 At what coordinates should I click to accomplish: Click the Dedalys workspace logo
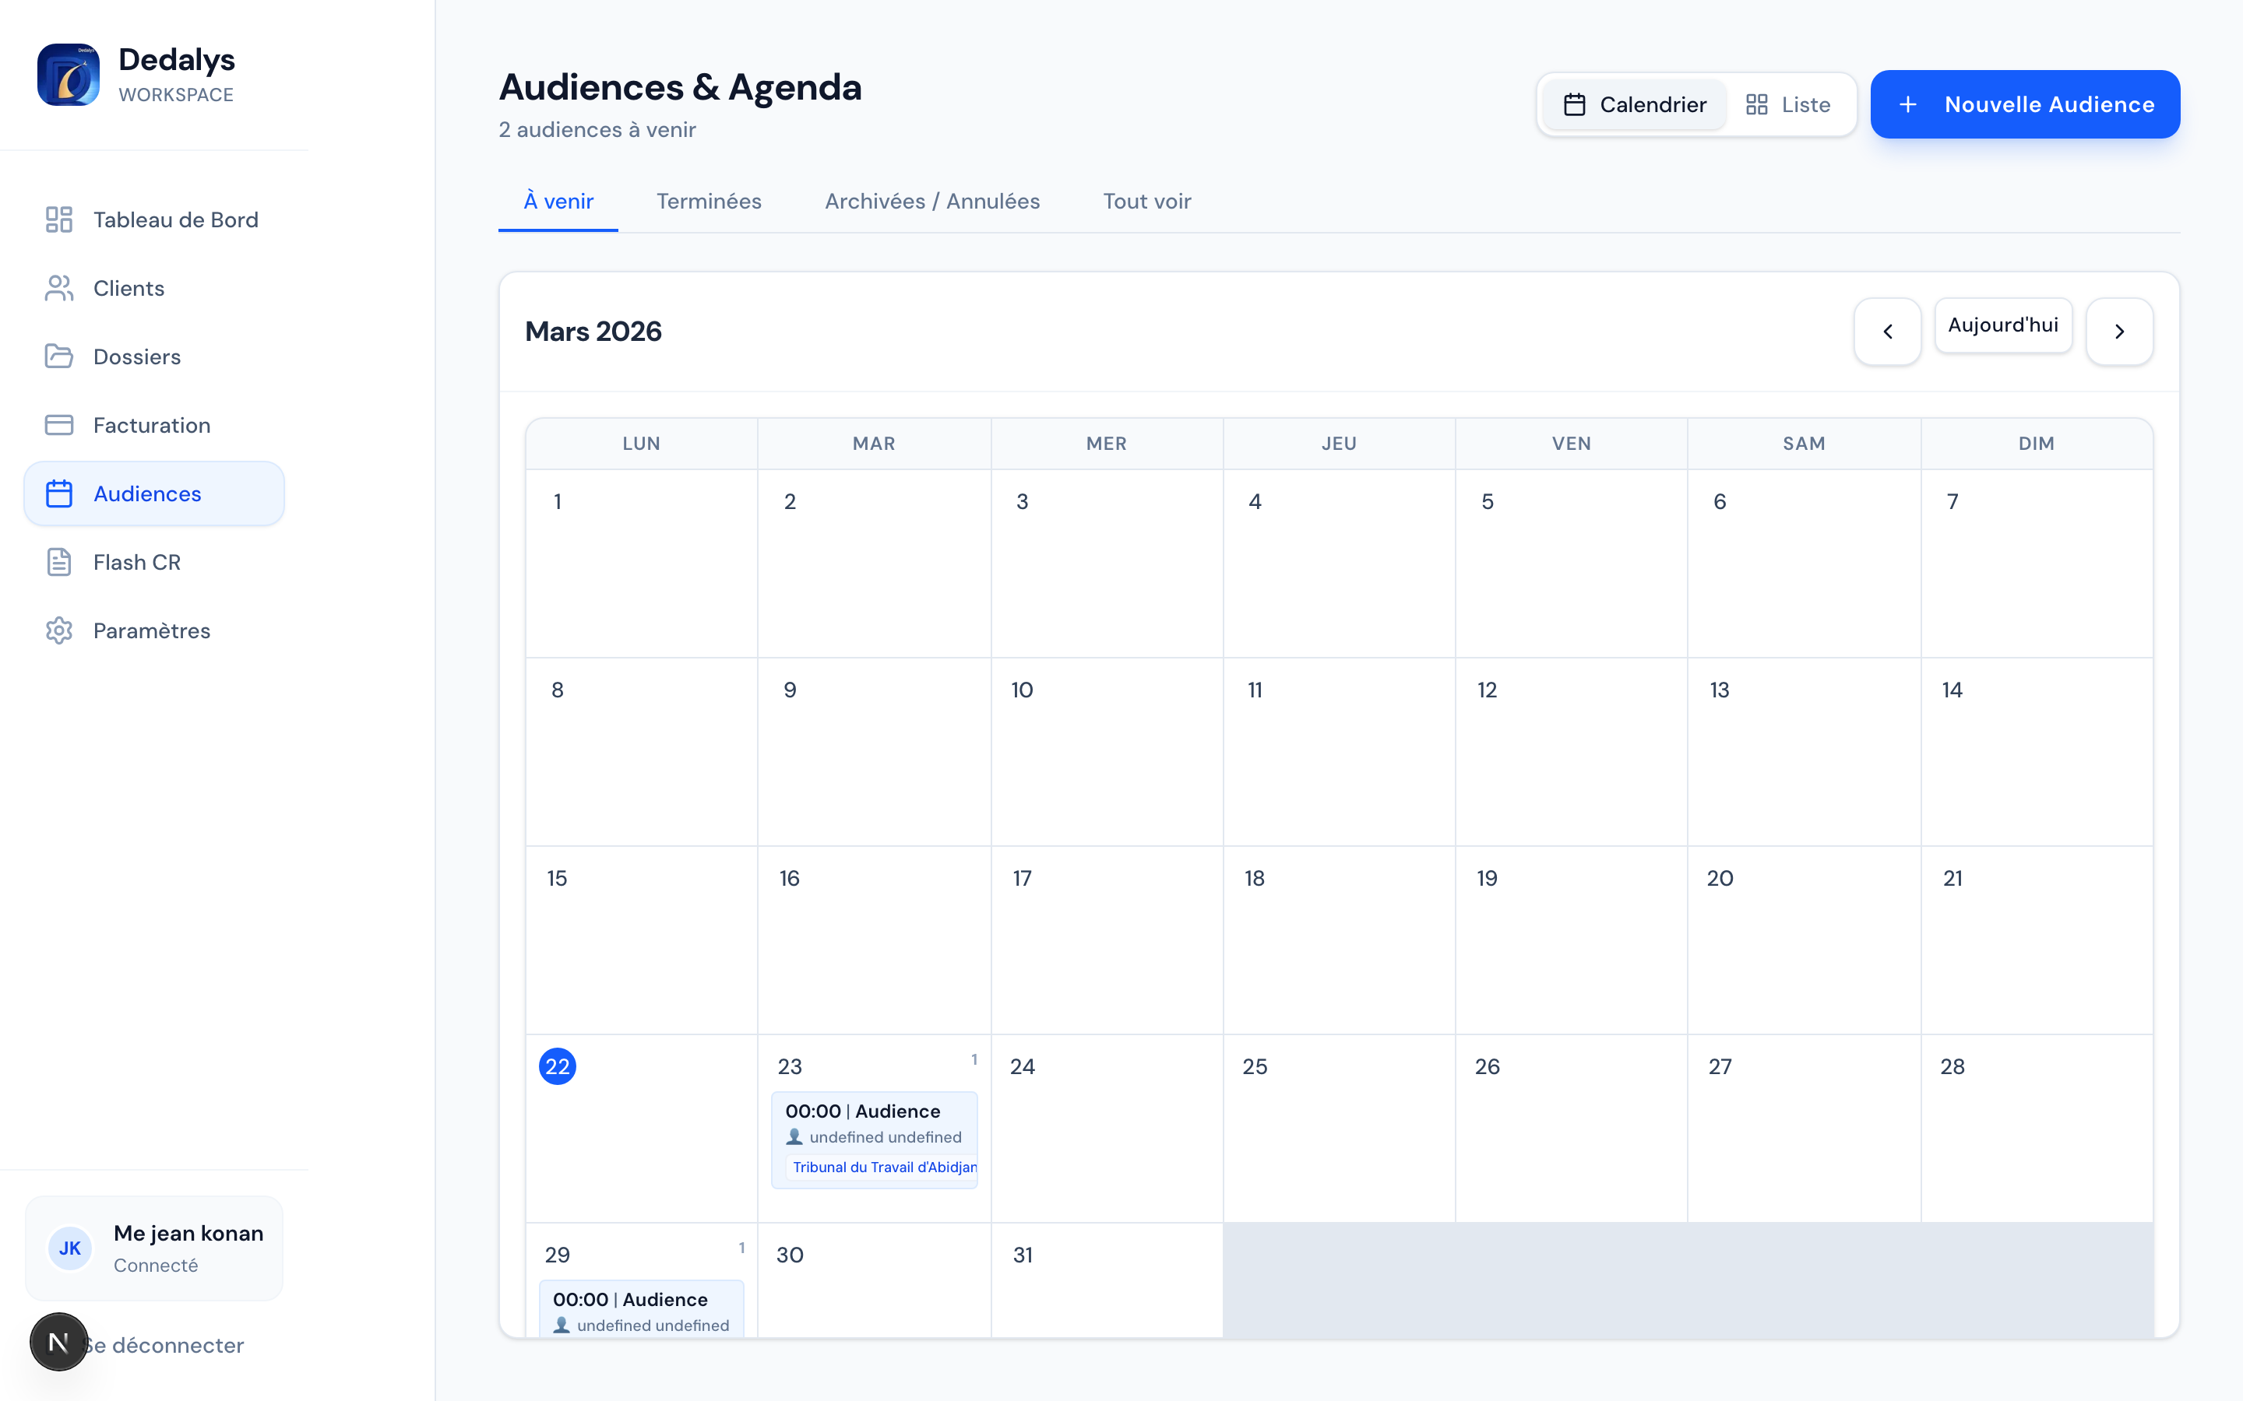click(x=69, y=74)
